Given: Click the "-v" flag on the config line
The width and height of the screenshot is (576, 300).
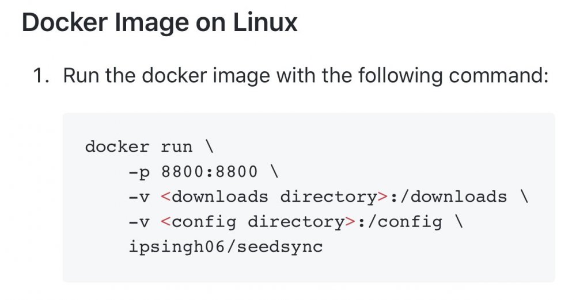Looking at the screenshot, I should 139,222.
